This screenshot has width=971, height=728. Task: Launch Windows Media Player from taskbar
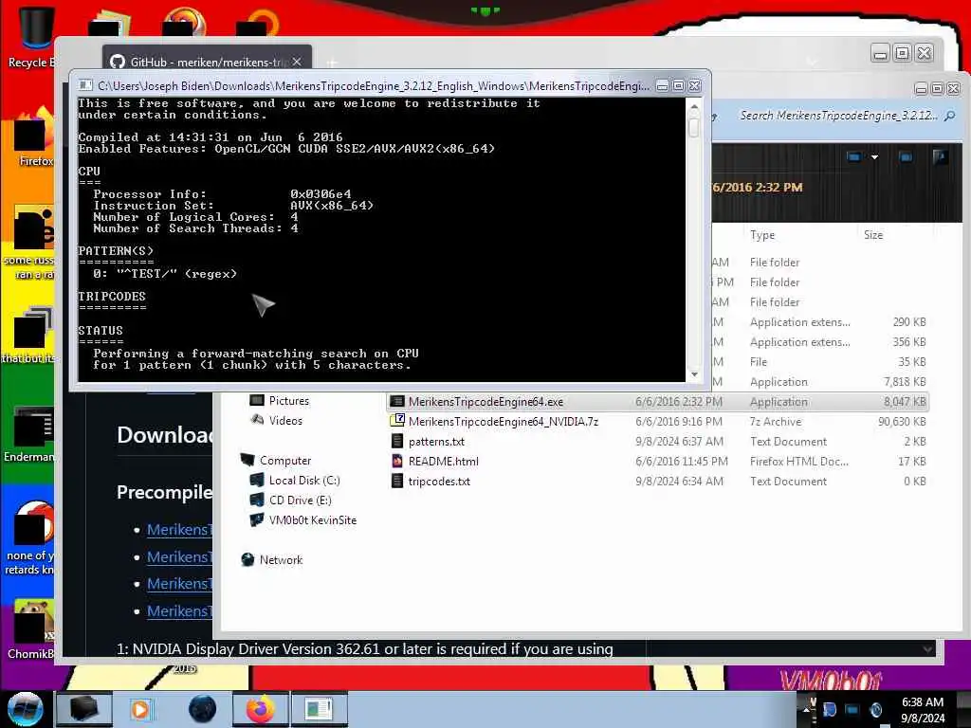point(141,709)
